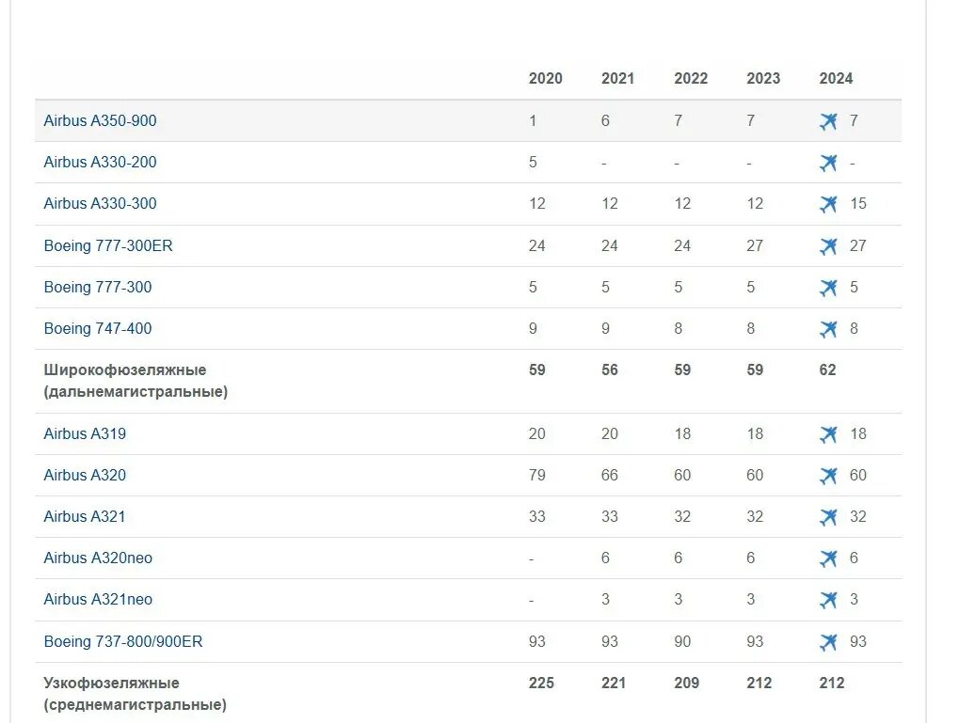Select the 2021 narrow-body total 221
The width and height of the screenshot is (975, 723).
pyautogui.click(x=613, y=684)
